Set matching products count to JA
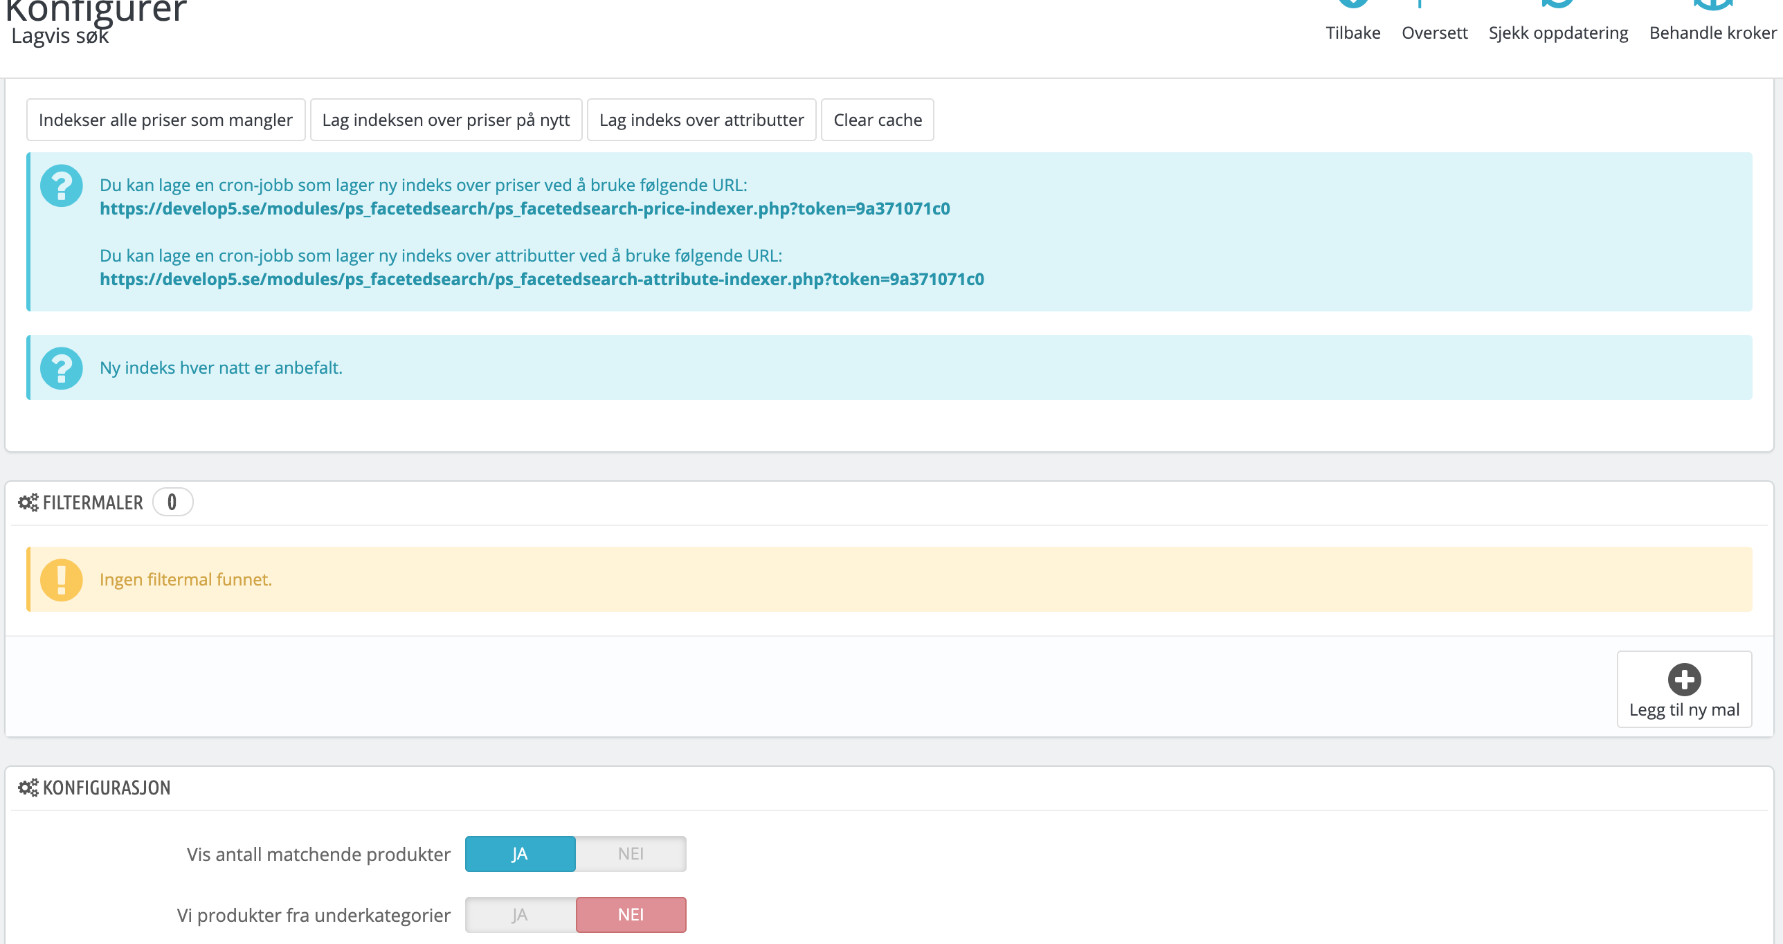This screenshot has height=944, width=1783. pos(520,853)
